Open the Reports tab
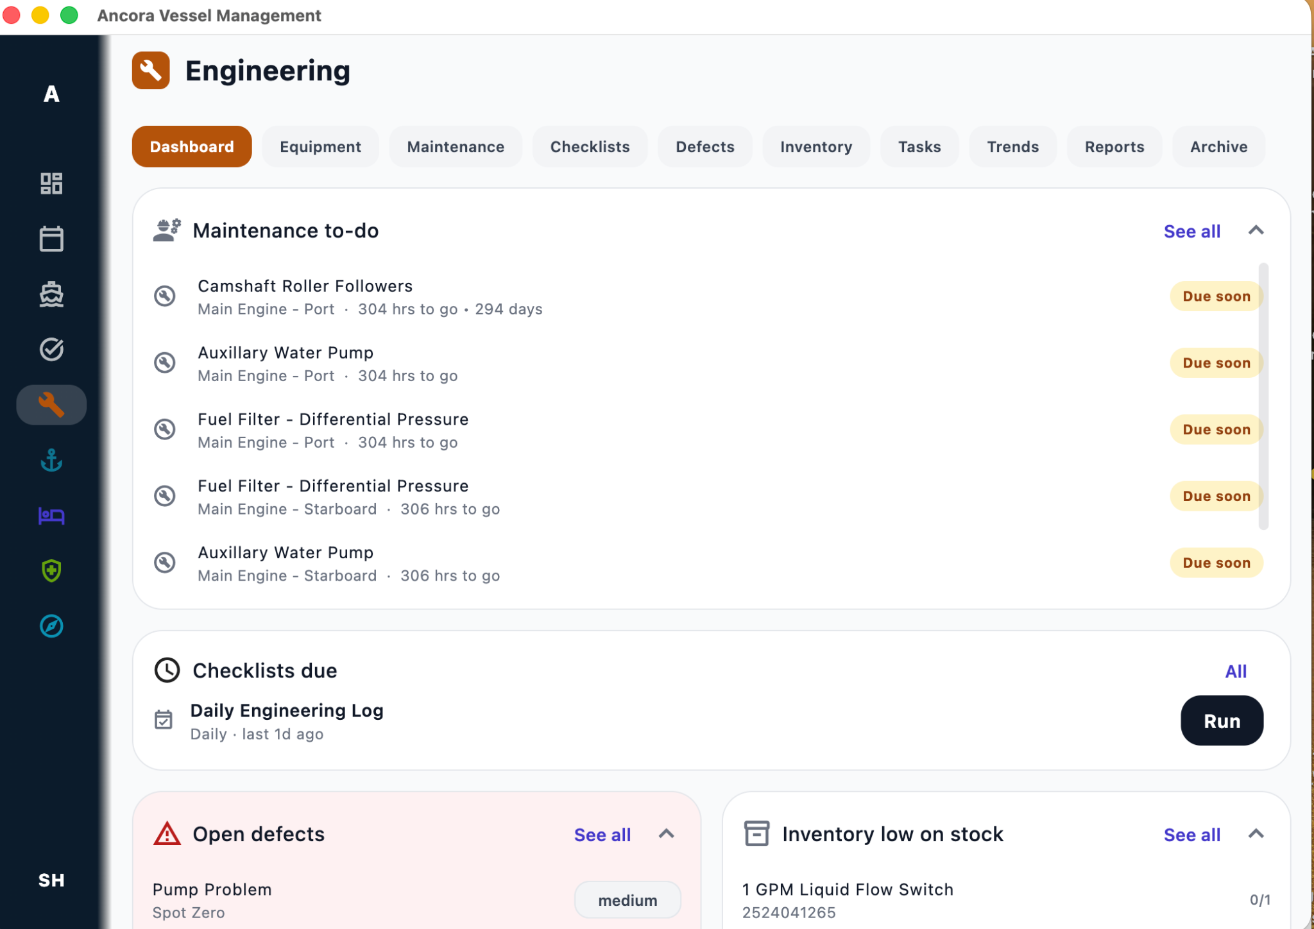Viewport: 1314px width, 929px height. 1114,147
